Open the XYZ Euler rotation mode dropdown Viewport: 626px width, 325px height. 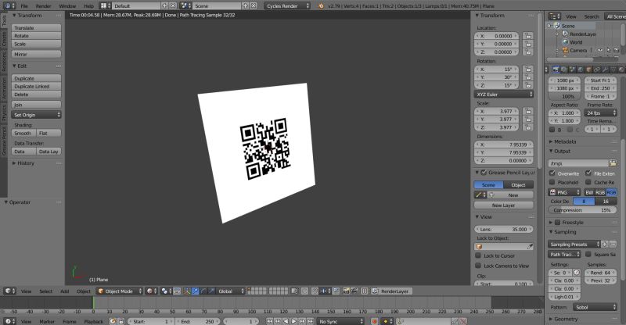point(504,95)
